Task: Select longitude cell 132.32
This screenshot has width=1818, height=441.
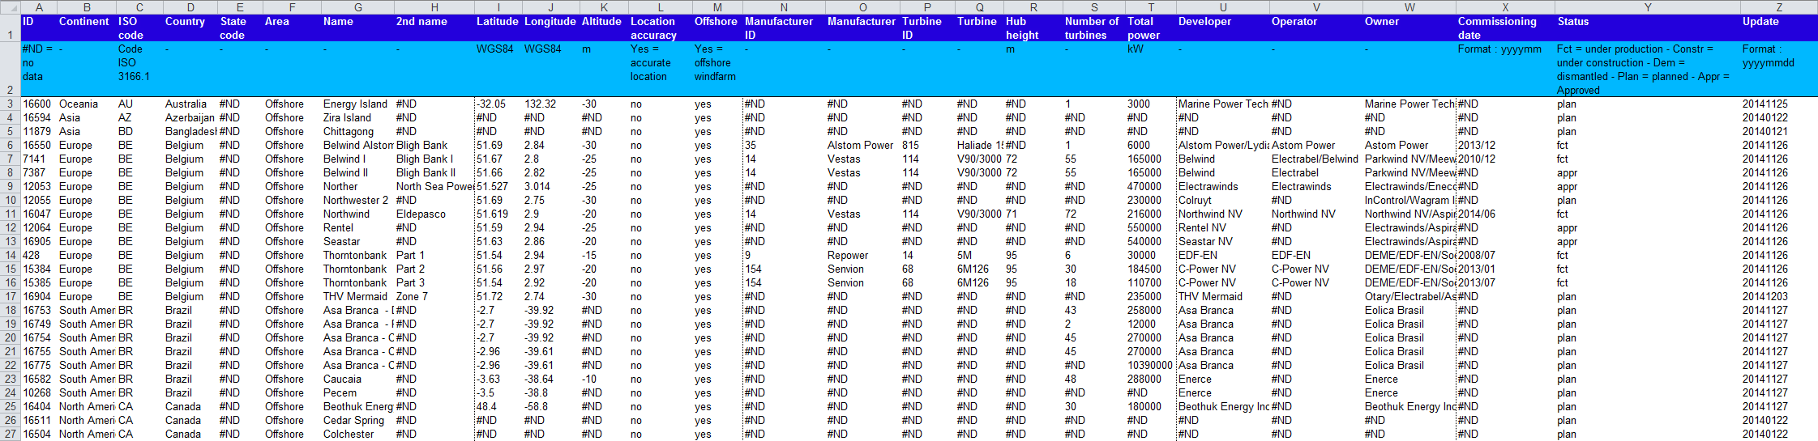Action: (x=550, y=104)
